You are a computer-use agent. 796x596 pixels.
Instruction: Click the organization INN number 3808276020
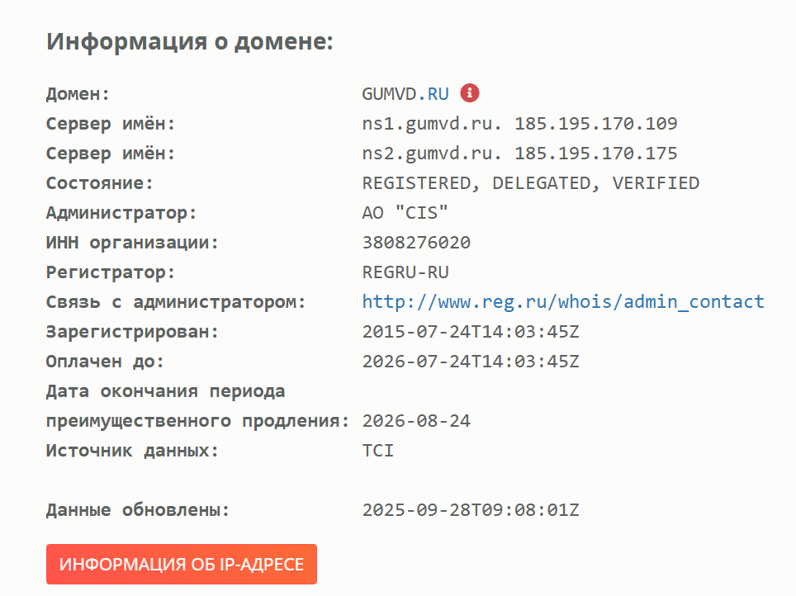416,243
